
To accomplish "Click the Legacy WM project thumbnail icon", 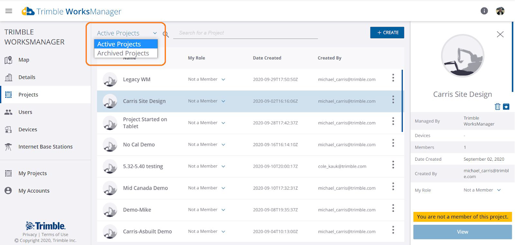I will pos(110,80).
